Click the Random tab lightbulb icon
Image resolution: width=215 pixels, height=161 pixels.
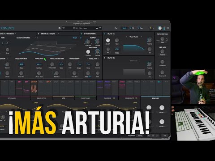114,98
